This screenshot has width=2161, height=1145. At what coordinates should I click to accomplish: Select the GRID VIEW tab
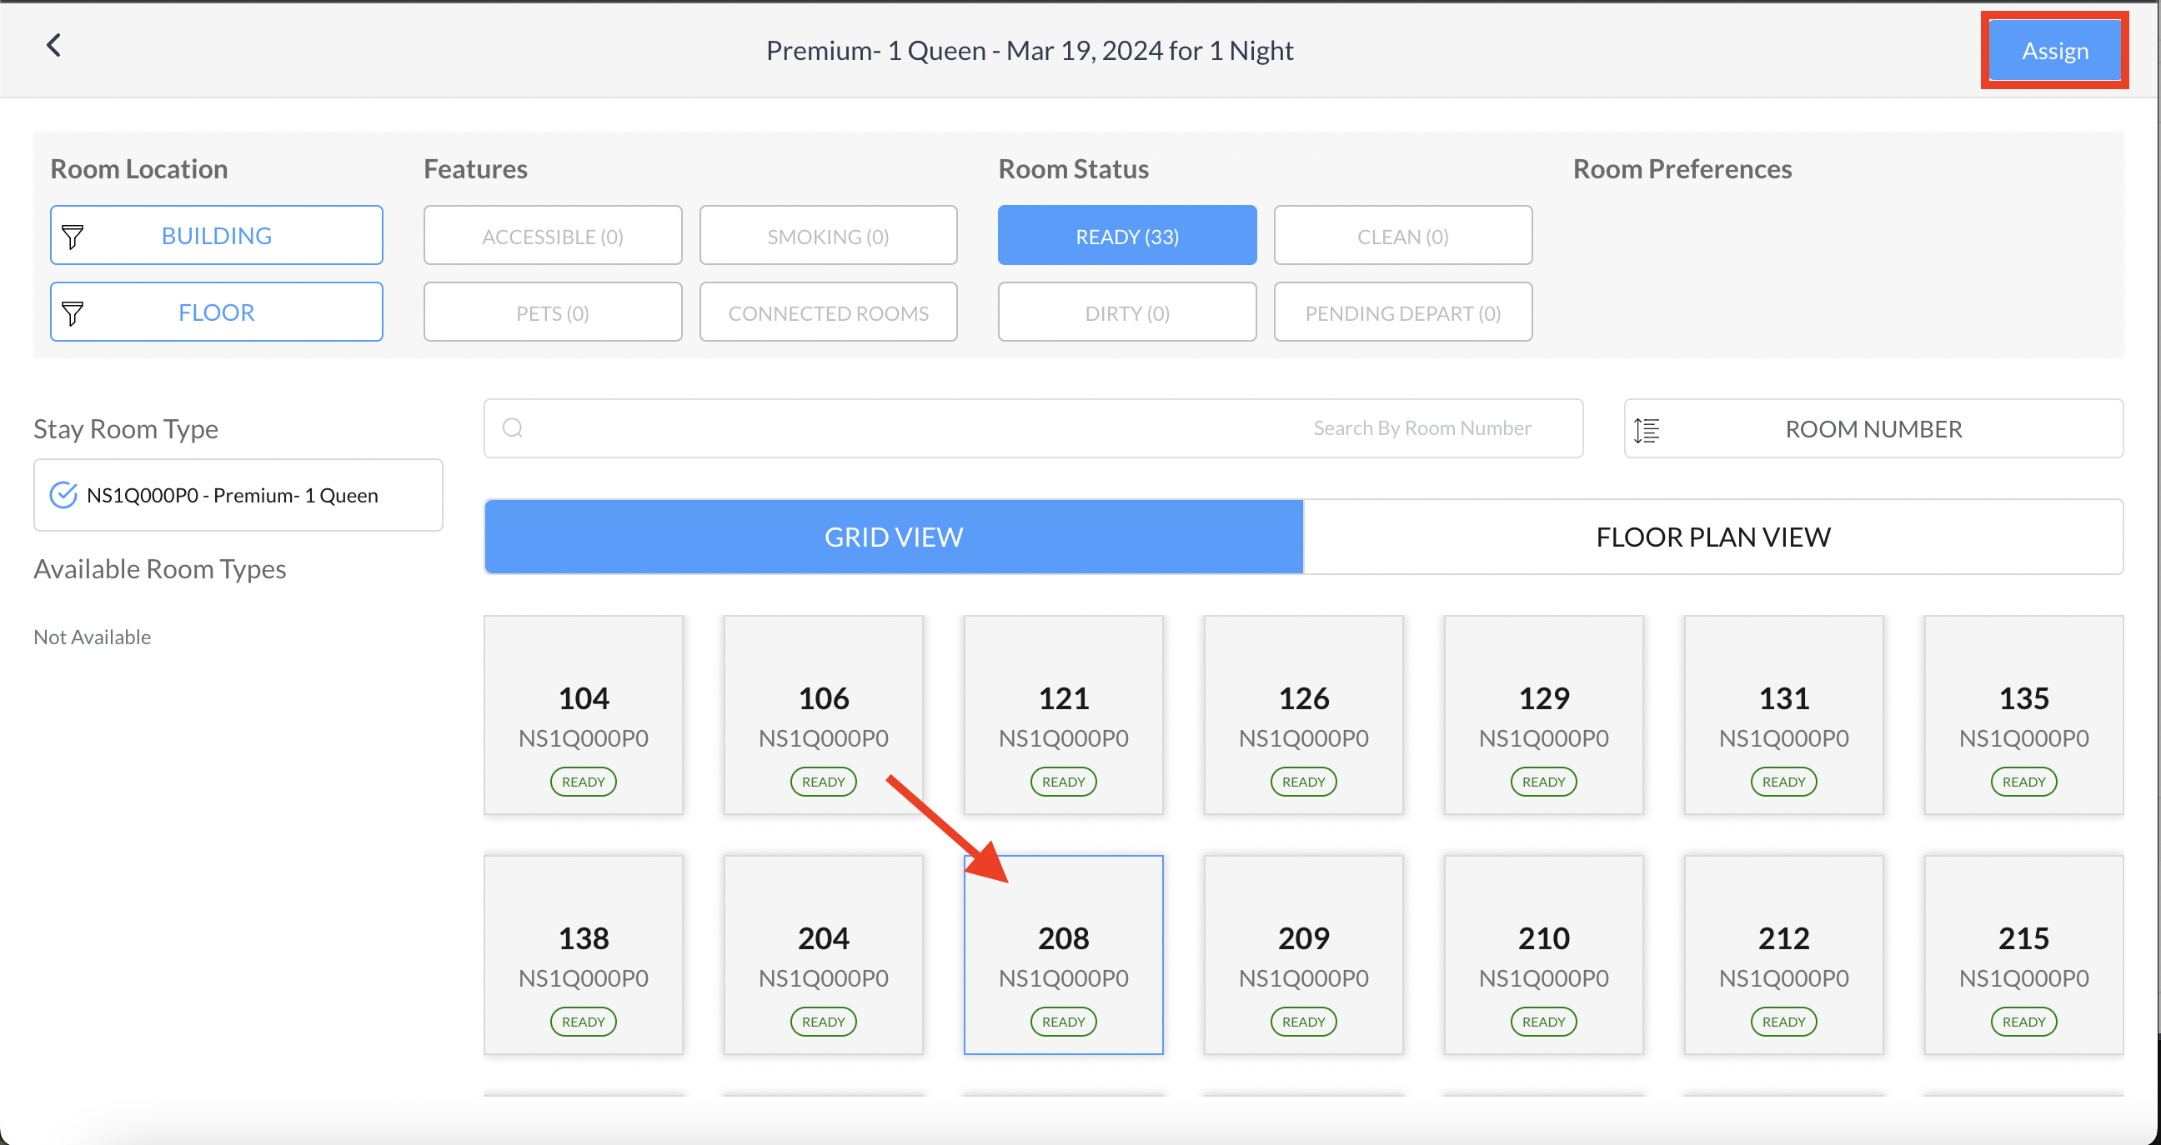(894, 537)
